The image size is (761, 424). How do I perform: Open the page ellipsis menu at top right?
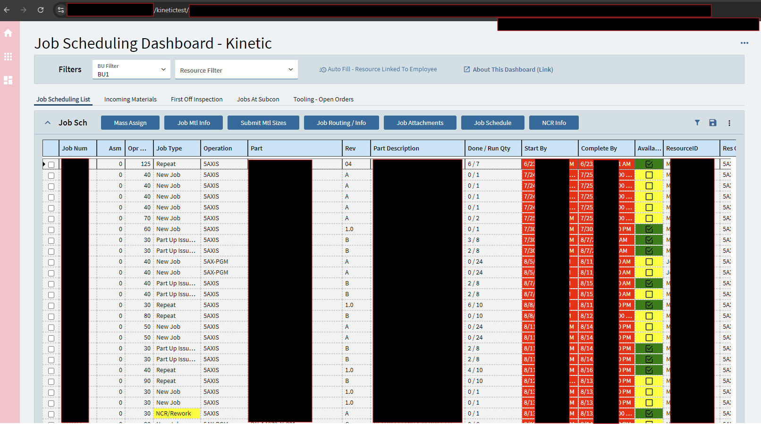click(x=744, y=43)
